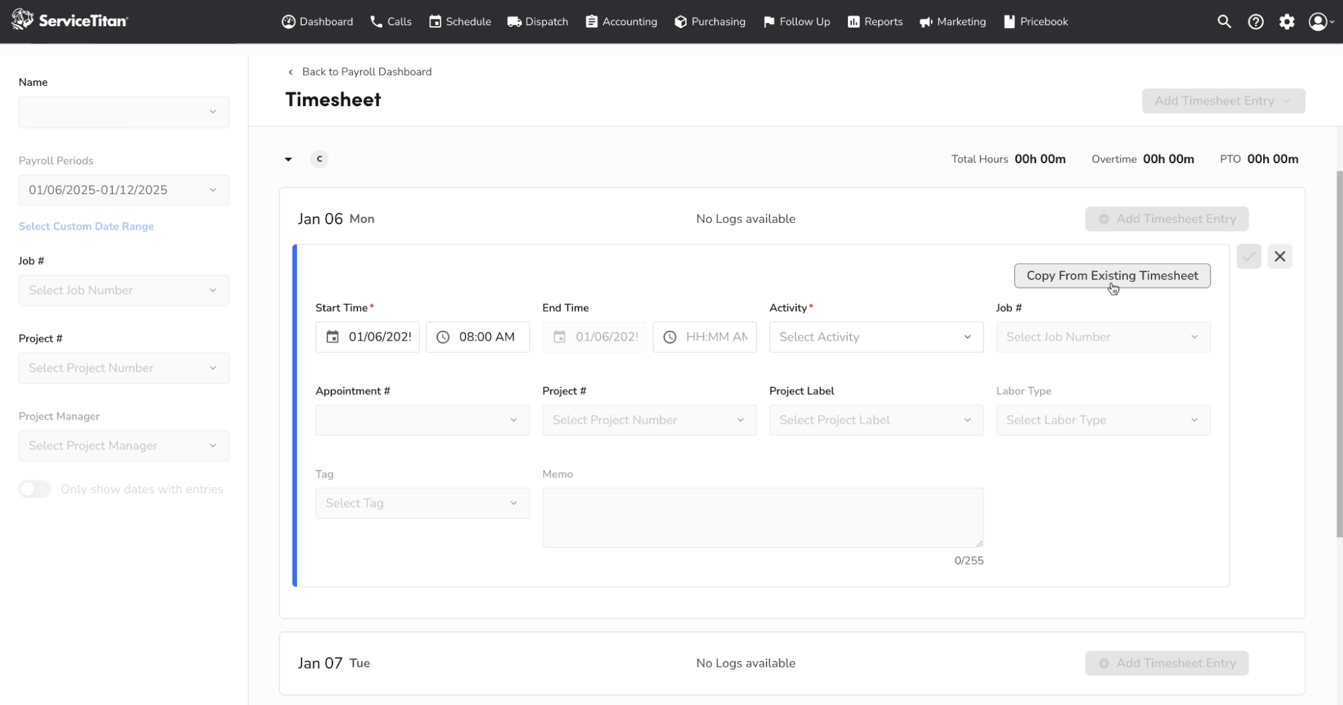Click the 'Select Custom Date Range' link
Image resolution: width=1343 pixels, height=705 pixels.
86,226
